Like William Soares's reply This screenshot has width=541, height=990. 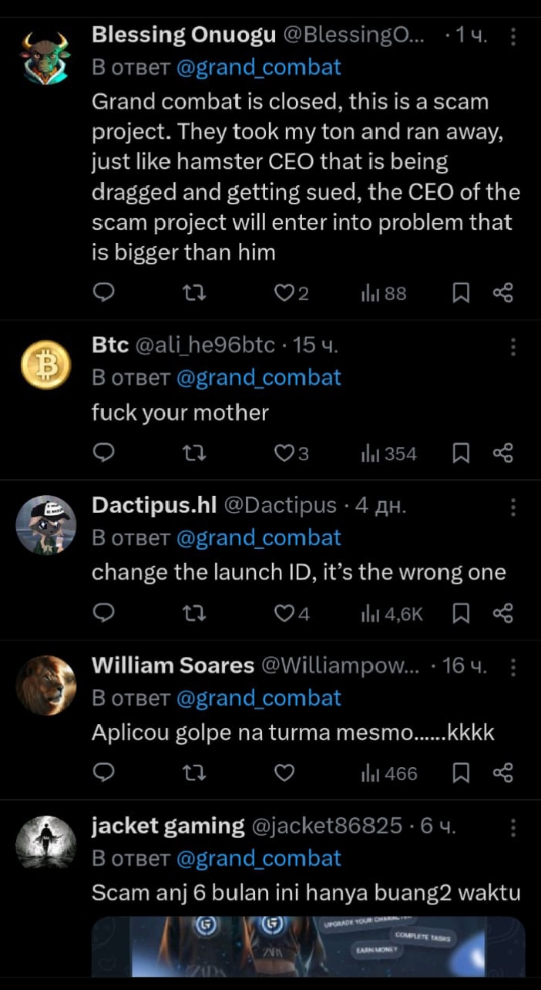pos(285,773)
